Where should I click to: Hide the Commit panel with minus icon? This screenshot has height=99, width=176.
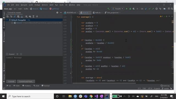61,13
